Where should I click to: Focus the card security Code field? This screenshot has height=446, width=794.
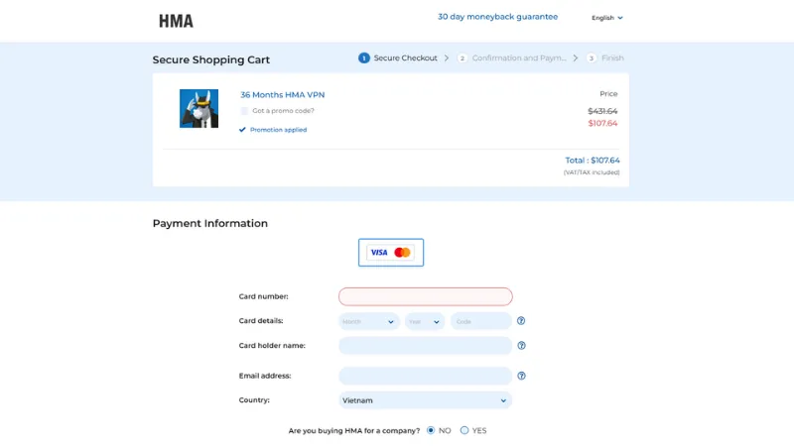(481, 321)
